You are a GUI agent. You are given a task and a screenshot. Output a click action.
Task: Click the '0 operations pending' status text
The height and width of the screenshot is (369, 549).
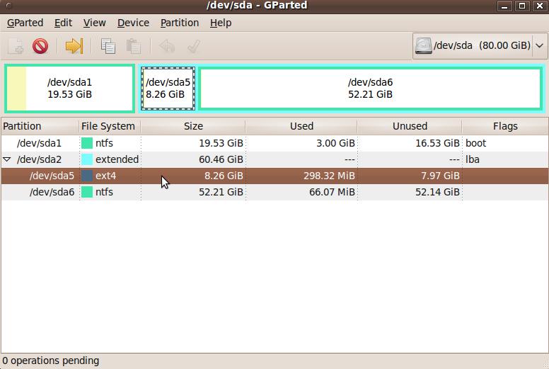click(x=51, y=361)
